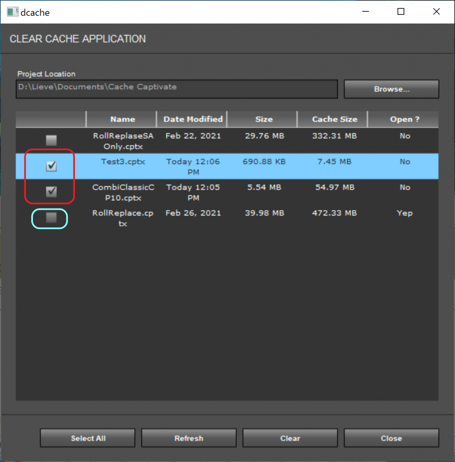Click the Close button at bottom
The height and width of the screenshot is (462, 455).
(x=391, y=438)
